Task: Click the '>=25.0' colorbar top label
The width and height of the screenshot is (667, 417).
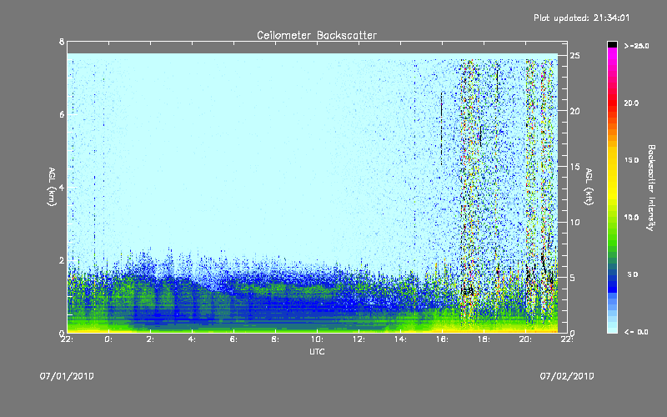Action: tap(636, 46)
